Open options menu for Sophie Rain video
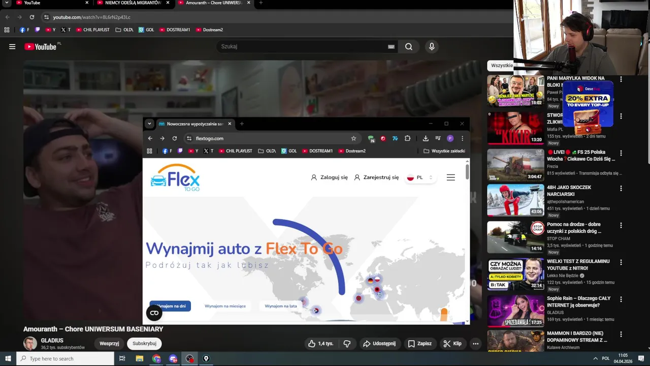The width and height of the screenshot is (650, 366). coord(621,299)
